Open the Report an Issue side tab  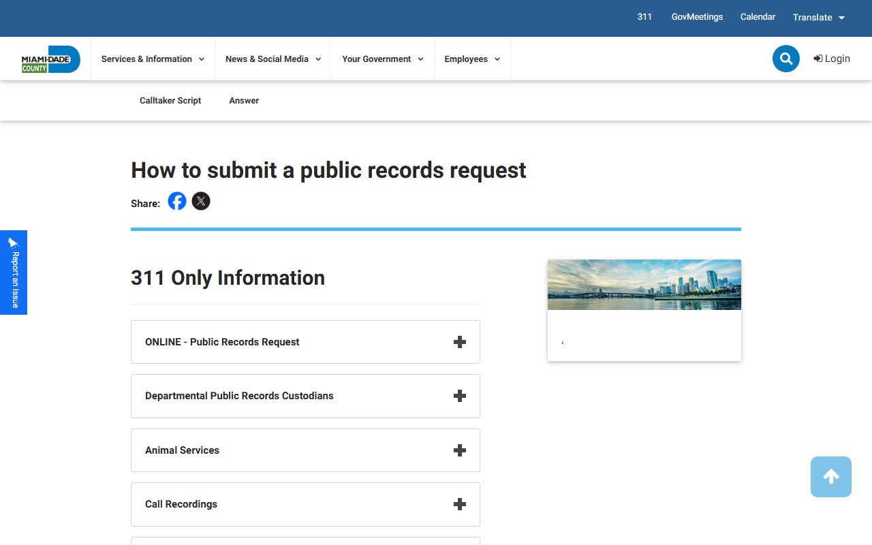click(14, 272)
